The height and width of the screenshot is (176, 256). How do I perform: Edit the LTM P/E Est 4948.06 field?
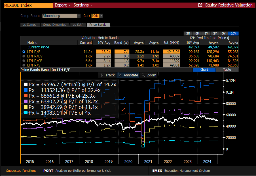tap(171, 52)
